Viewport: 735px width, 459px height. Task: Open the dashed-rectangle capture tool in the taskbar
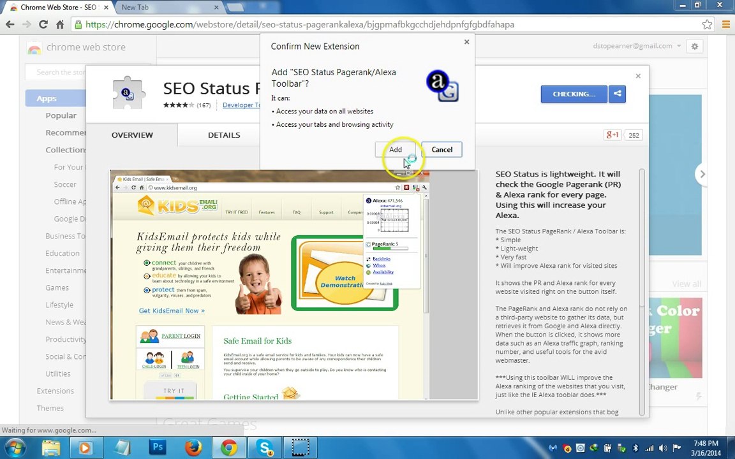(x=300, y=448)
